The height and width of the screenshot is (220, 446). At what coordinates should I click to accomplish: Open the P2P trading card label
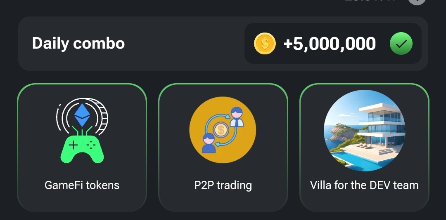click(223, 185)
